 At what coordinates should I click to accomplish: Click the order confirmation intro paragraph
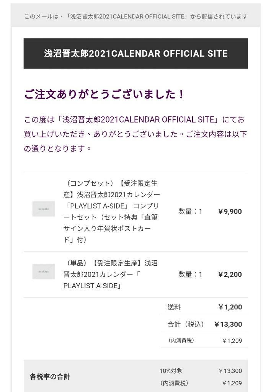click(x=135, y=134)
